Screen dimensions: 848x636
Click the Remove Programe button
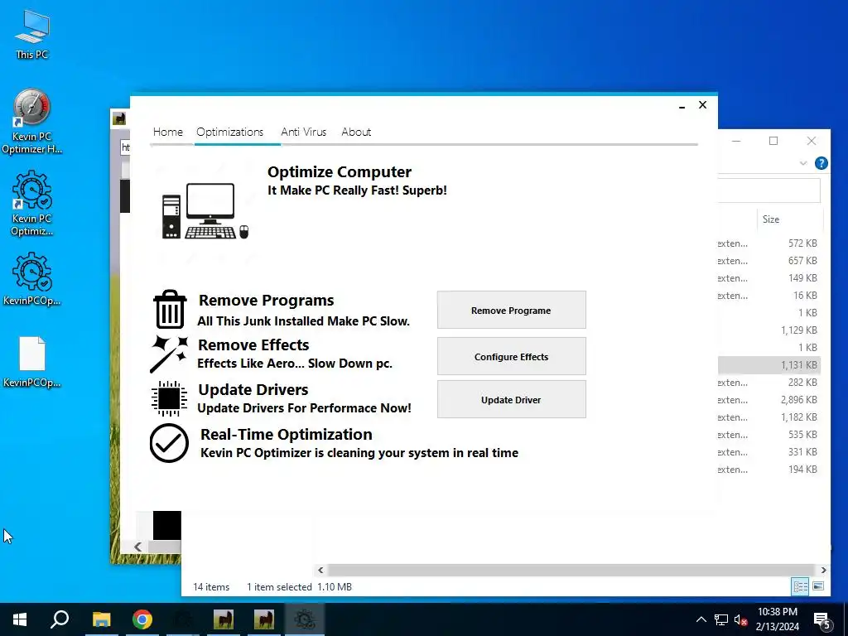511,310
